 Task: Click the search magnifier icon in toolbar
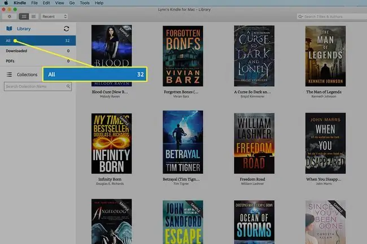click(300, 16)
